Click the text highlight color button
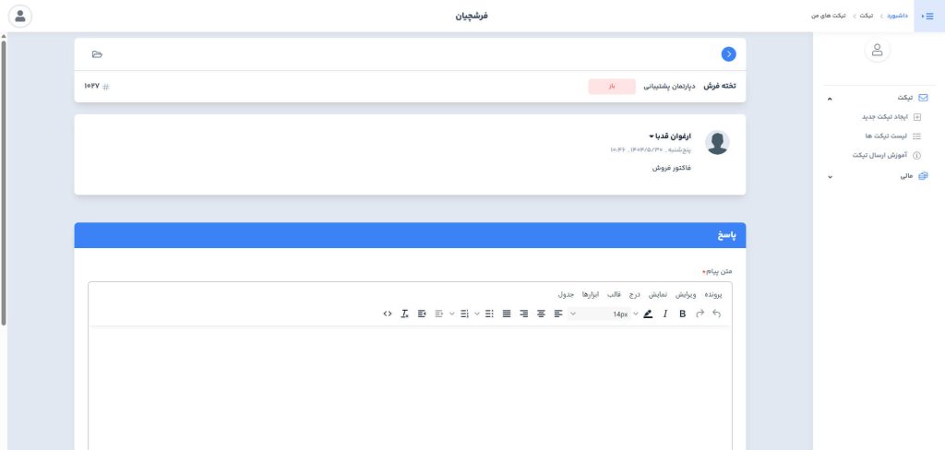The width and height of the screenshot is (945, 450). (x=648, y=314)
